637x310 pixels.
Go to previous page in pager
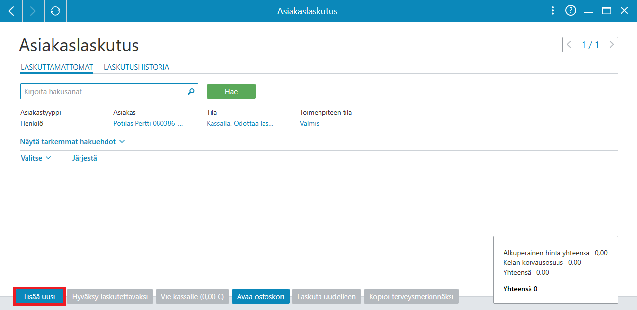point(569,45)
